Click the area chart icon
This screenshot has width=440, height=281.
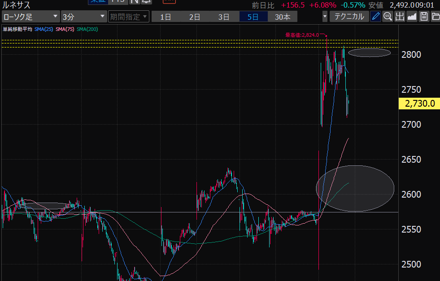(x=412, y=17)
